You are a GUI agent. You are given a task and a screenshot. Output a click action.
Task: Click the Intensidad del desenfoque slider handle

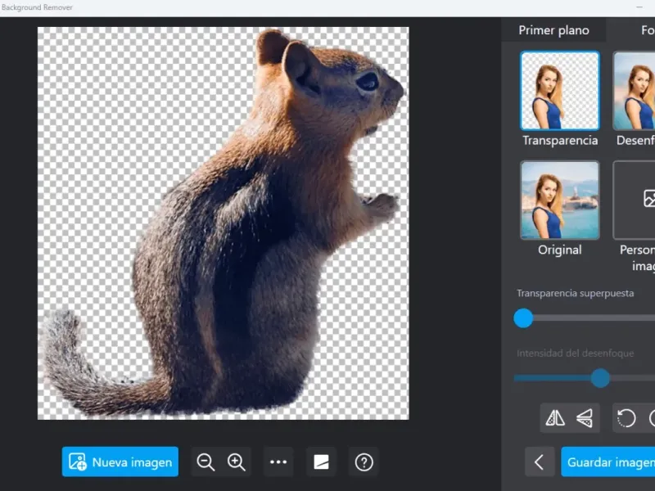(x=600, y=378)
